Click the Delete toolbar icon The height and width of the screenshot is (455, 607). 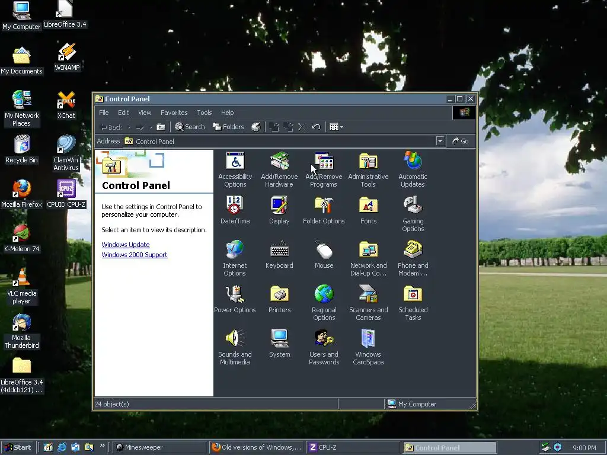[302, 127]
